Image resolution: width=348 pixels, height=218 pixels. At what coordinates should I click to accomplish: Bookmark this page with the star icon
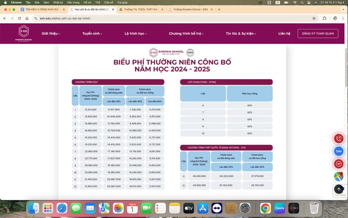tap(314, 18)
